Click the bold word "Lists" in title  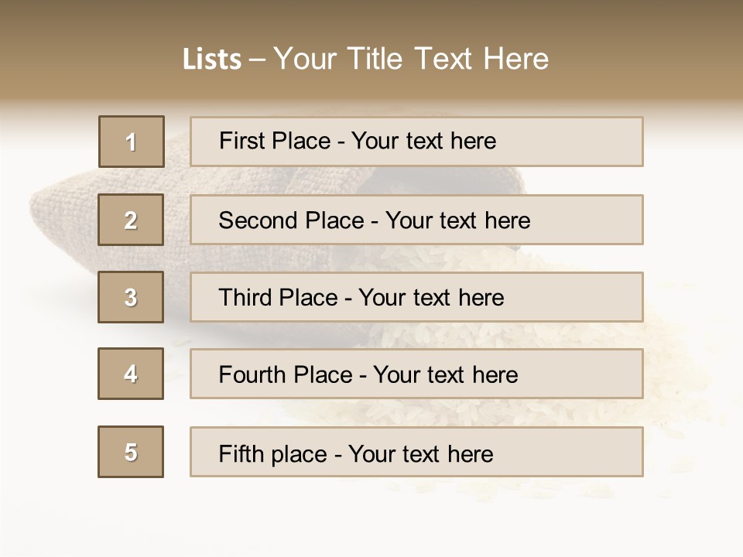211,60
